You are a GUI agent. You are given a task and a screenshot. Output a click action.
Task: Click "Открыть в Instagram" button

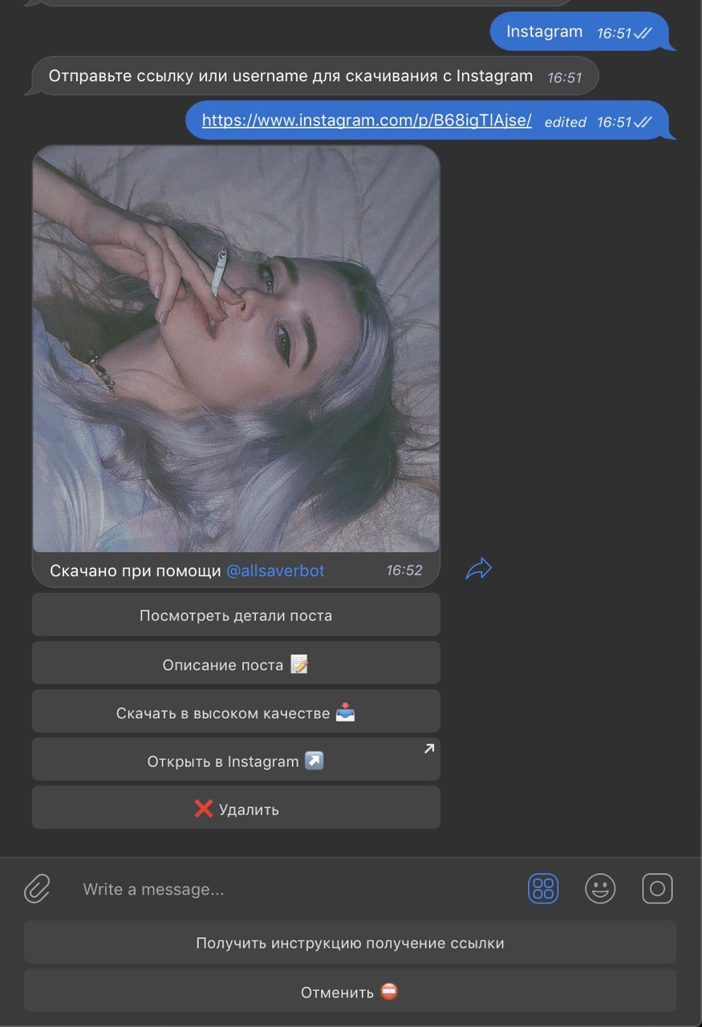click(236, 761)
